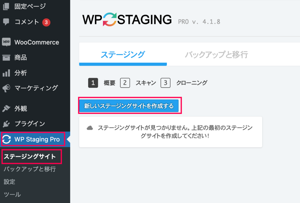
Task: Open ツール submenu
Action: [12, 195]
